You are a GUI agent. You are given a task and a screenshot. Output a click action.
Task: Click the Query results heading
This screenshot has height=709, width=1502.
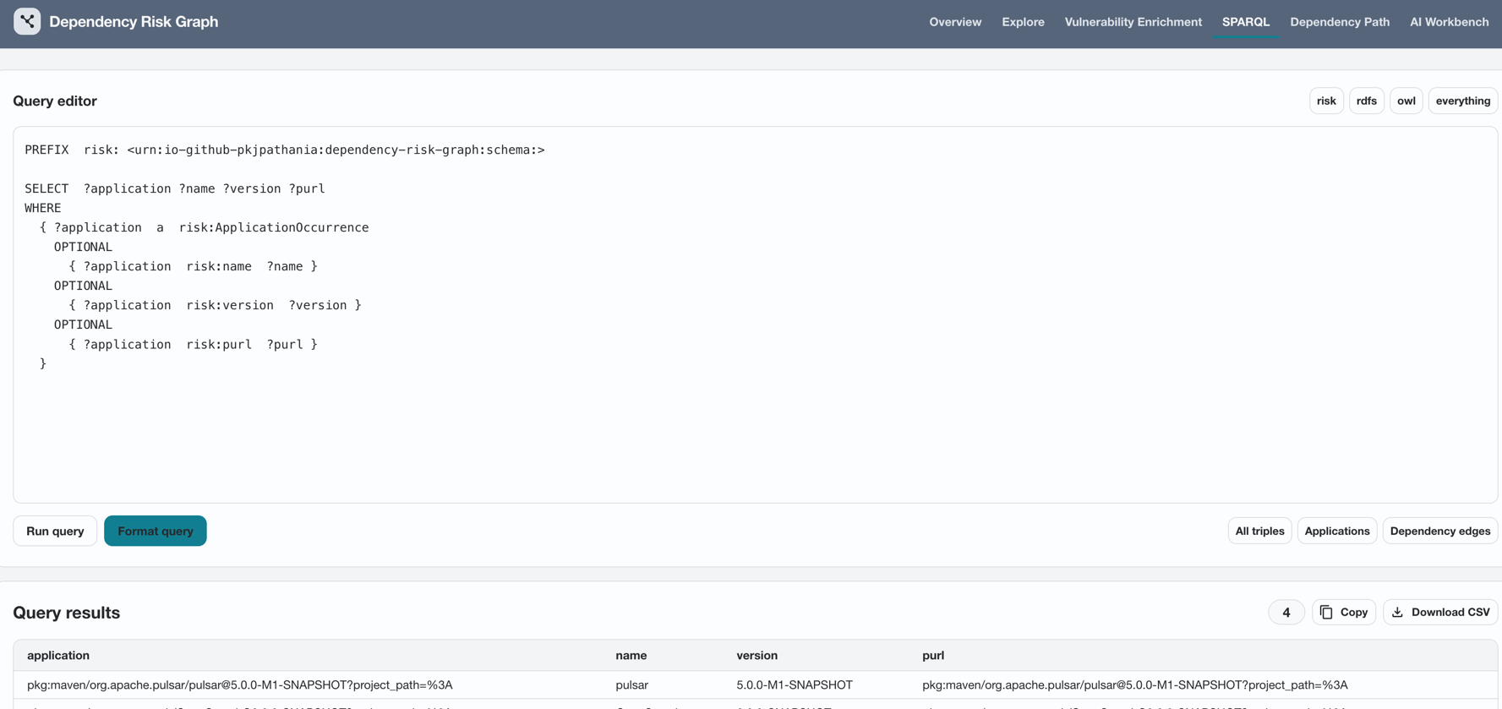[x=67, y=613]
